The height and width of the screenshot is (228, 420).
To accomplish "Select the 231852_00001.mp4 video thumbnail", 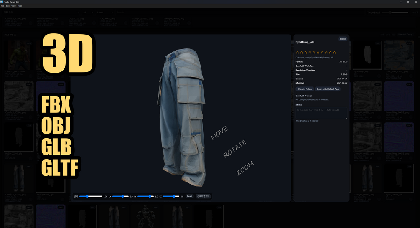I will click(x=19, y=55).
